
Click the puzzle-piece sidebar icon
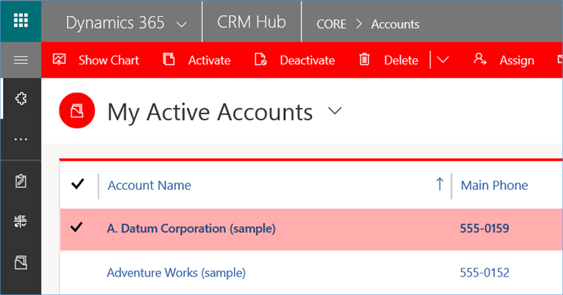pyautogui.click(x=21, y=98)
